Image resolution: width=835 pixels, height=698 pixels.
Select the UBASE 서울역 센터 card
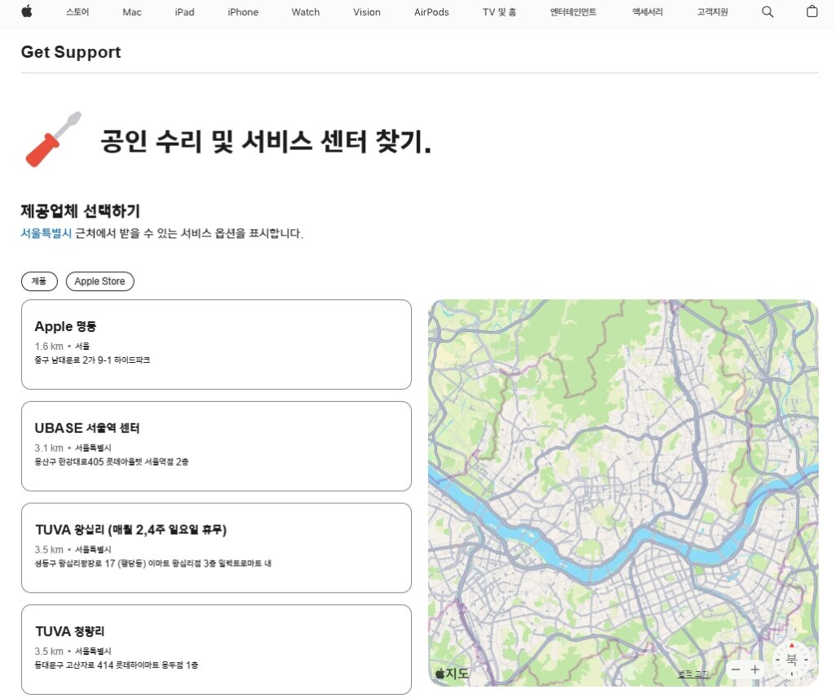[216, 445]
